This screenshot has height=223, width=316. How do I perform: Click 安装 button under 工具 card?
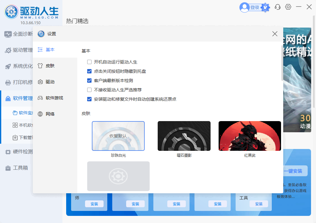coord(259,204)
